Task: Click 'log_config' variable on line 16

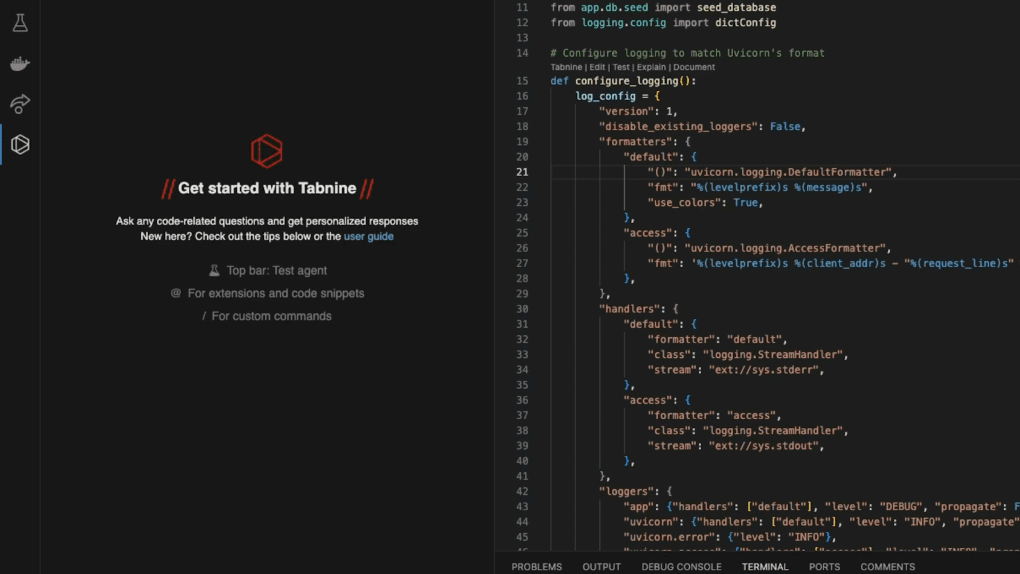Action: [x=606, y=96]
